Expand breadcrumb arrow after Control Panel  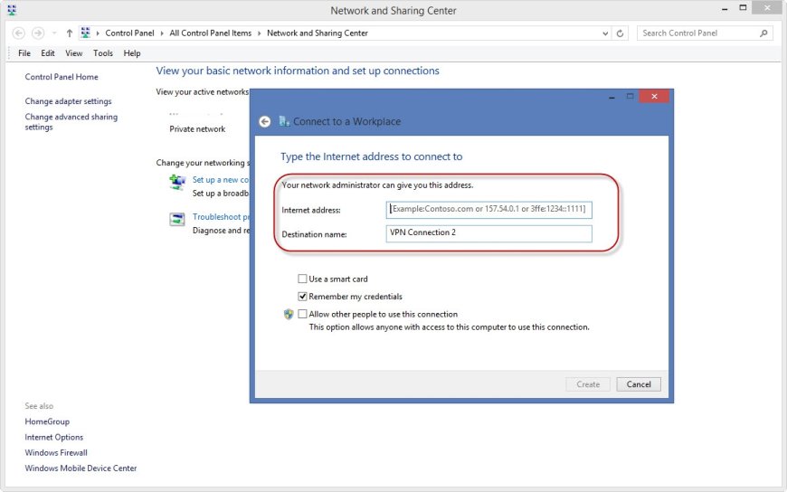[x=162, y=33]
